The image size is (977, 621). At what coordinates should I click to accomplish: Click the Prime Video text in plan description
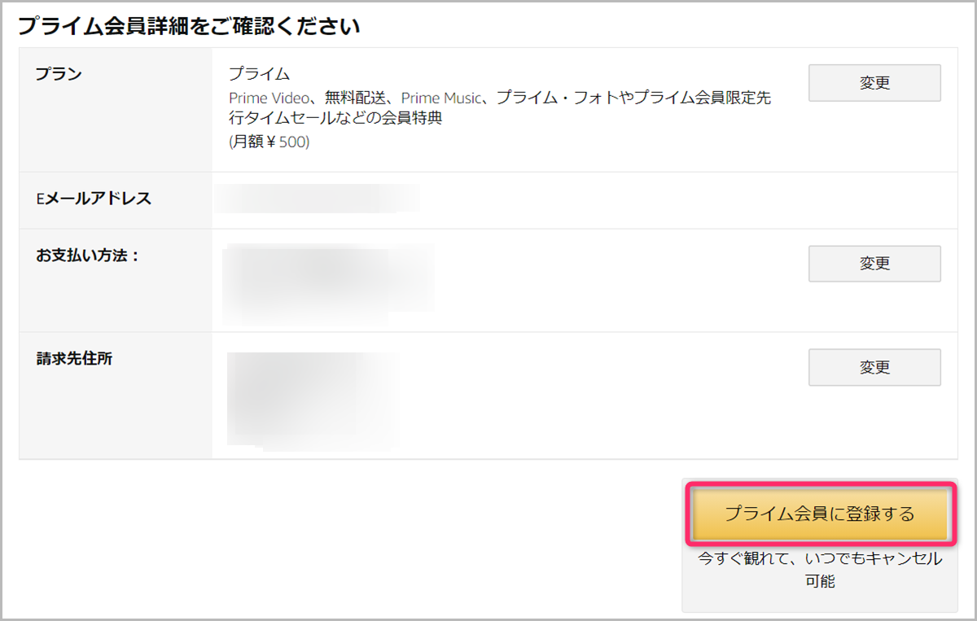pos(269,98)
